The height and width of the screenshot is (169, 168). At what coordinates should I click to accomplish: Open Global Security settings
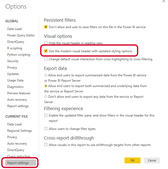tap(13, 61)
